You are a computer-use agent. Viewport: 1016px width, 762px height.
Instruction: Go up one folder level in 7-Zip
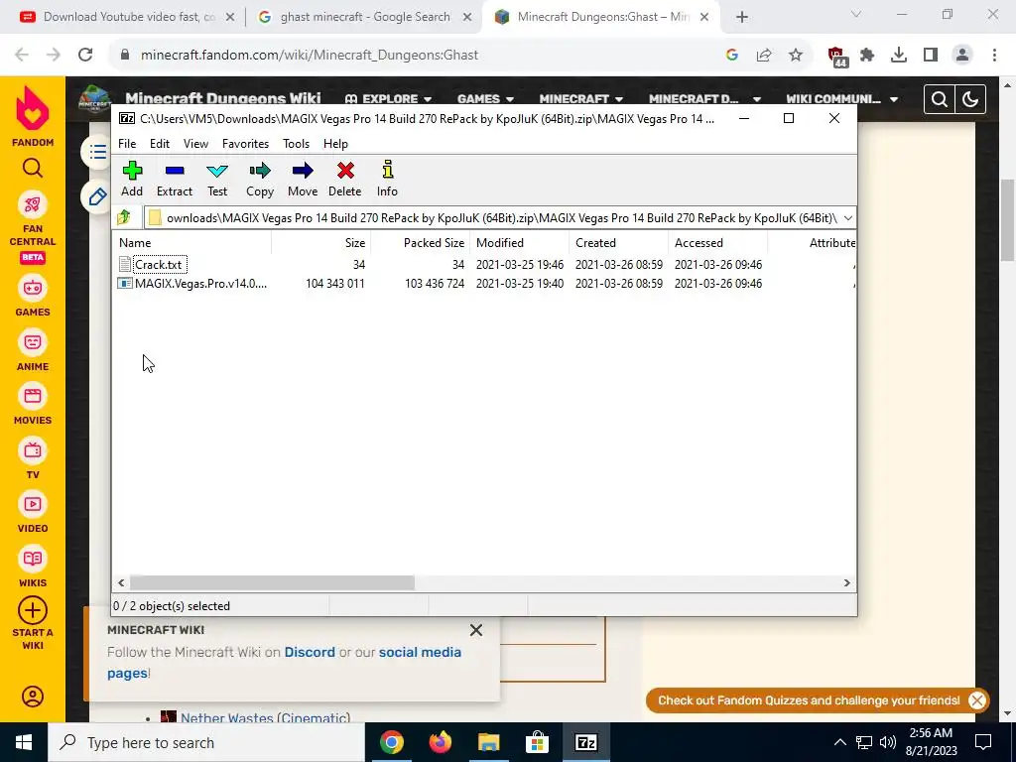pos(124,217)
